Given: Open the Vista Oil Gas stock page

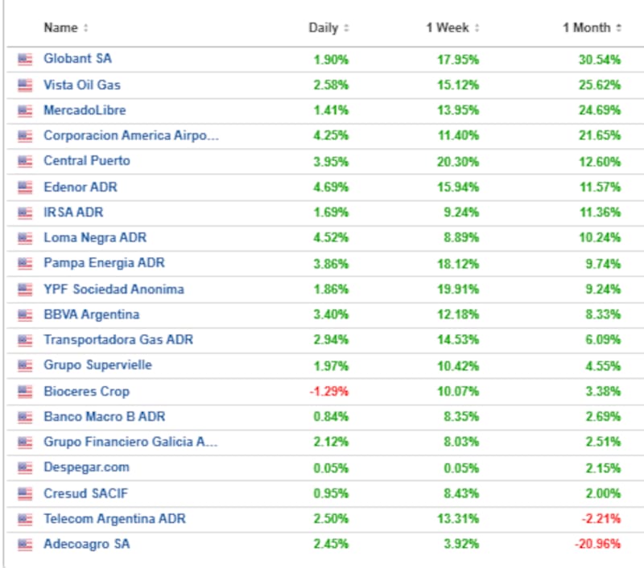Looking at the screenshot, I should 82,84.
